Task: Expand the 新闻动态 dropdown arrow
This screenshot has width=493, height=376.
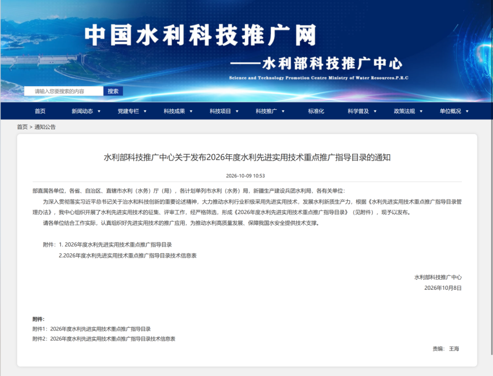Action: coord(99,111)
